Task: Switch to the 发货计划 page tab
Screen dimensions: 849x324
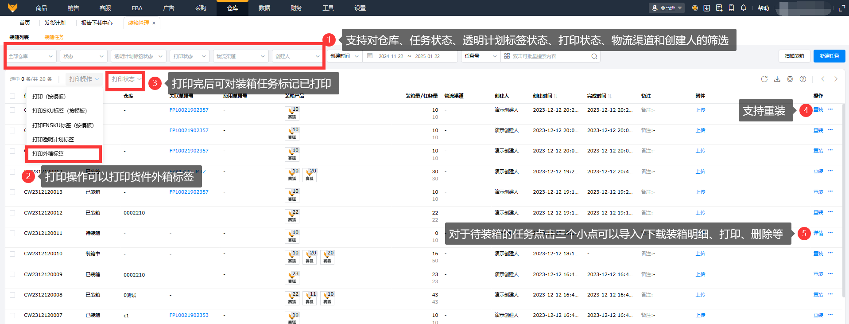Action: (x=55, y=23)
